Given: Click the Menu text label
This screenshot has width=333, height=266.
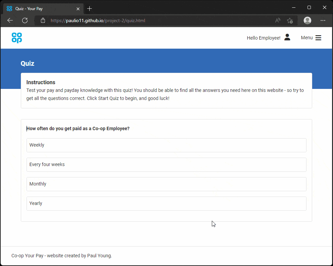Looking at the screenshot, I should point(306,38).
